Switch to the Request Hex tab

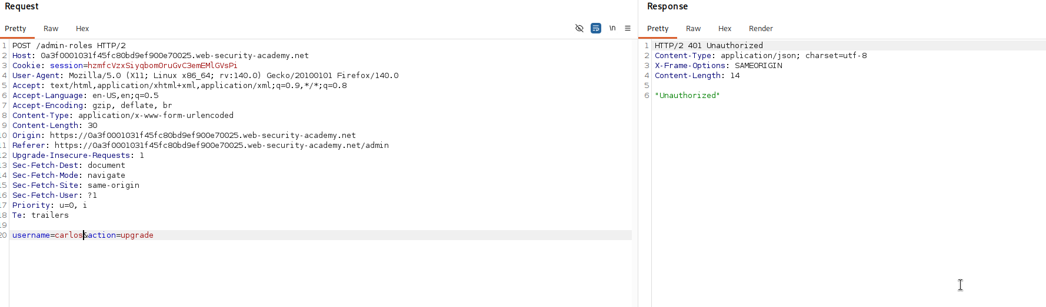[x=82, y=28]
